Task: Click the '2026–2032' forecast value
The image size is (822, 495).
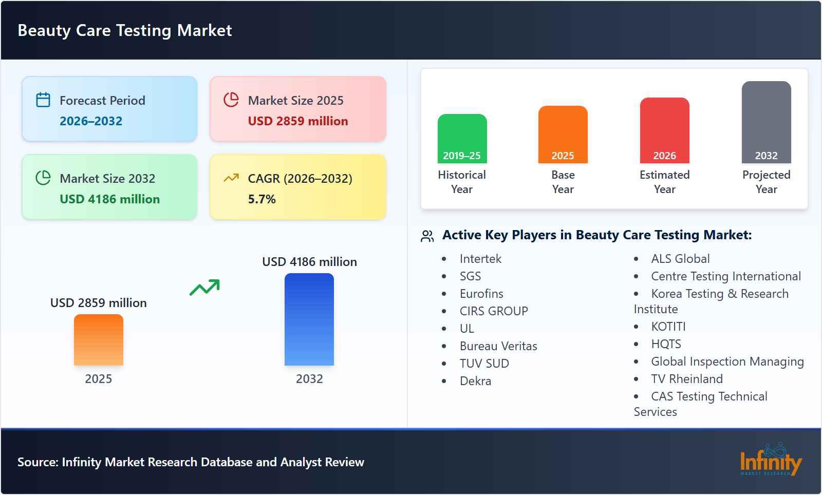Action: click(91, 121)
